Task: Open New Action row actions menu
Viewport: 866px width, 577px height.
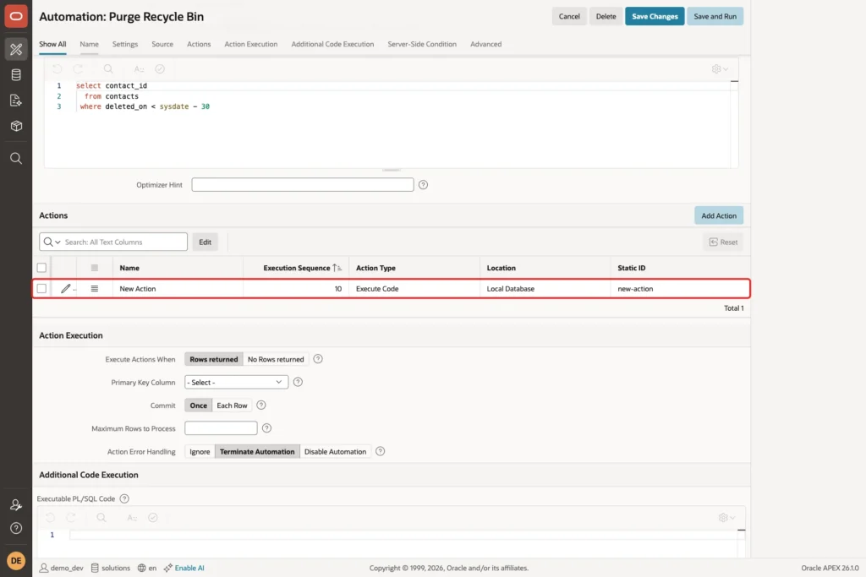Action: pos(95,289)
